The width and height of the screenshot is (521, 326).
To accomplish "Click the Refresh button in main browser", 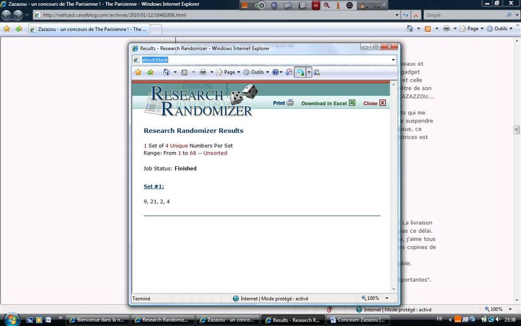I will [405, 15].
